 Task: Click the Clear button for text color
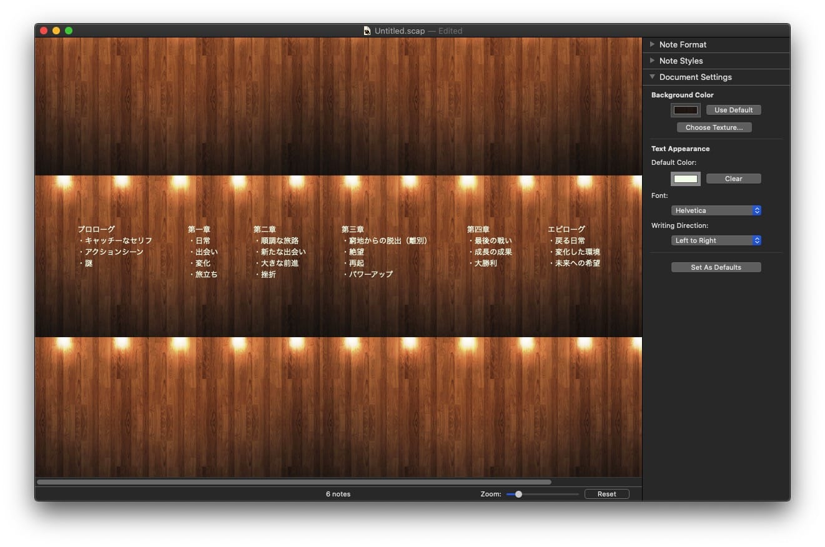click(x=733, y=179)
